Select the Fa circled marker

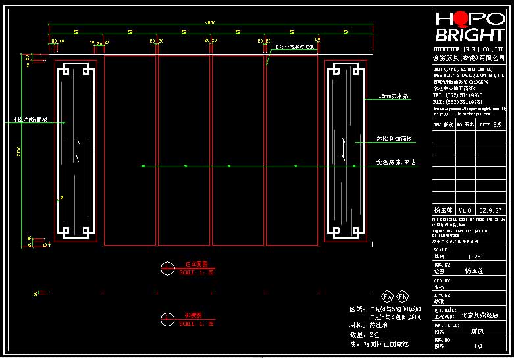[x=387, y=297]
